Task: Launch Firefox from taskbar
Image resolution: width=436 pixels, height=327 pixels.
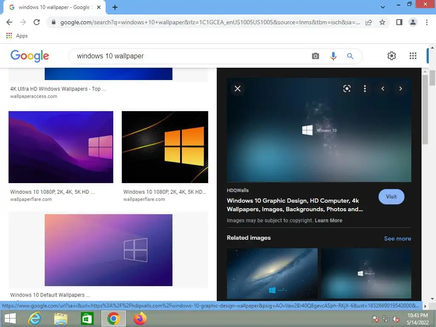Action: coord(140,318)
